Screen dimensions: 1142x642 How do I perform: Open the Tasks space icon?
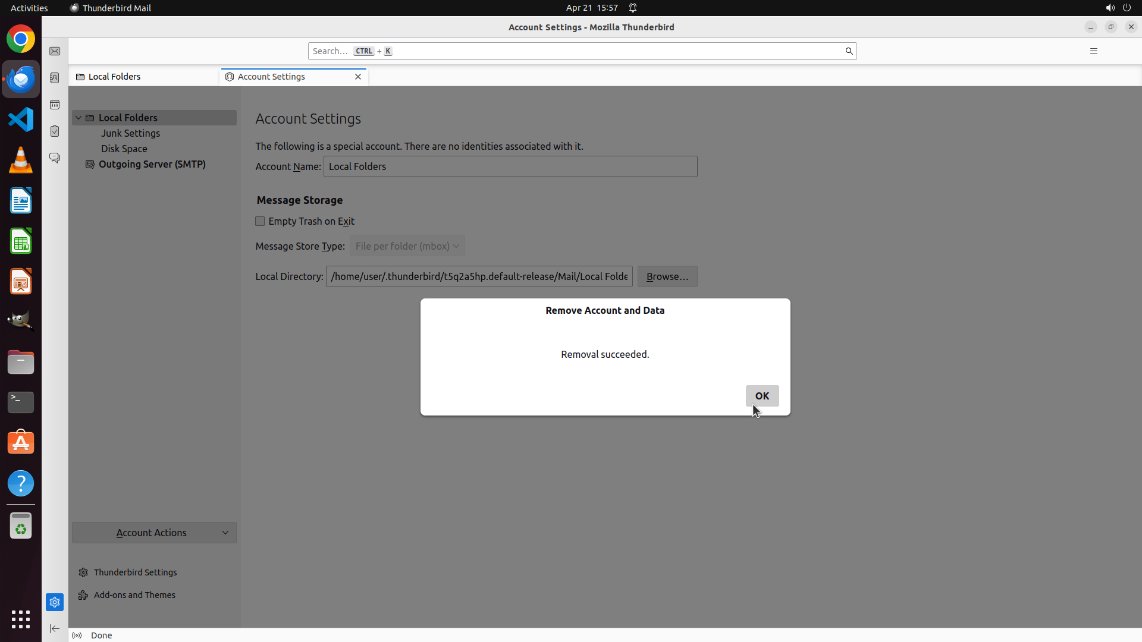point(55,131)
